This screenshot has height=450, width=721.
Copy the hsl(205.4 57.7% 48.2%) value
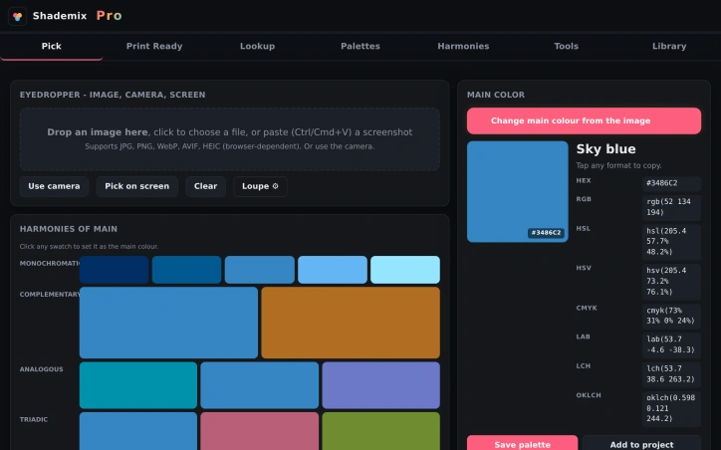click(671, 241)
